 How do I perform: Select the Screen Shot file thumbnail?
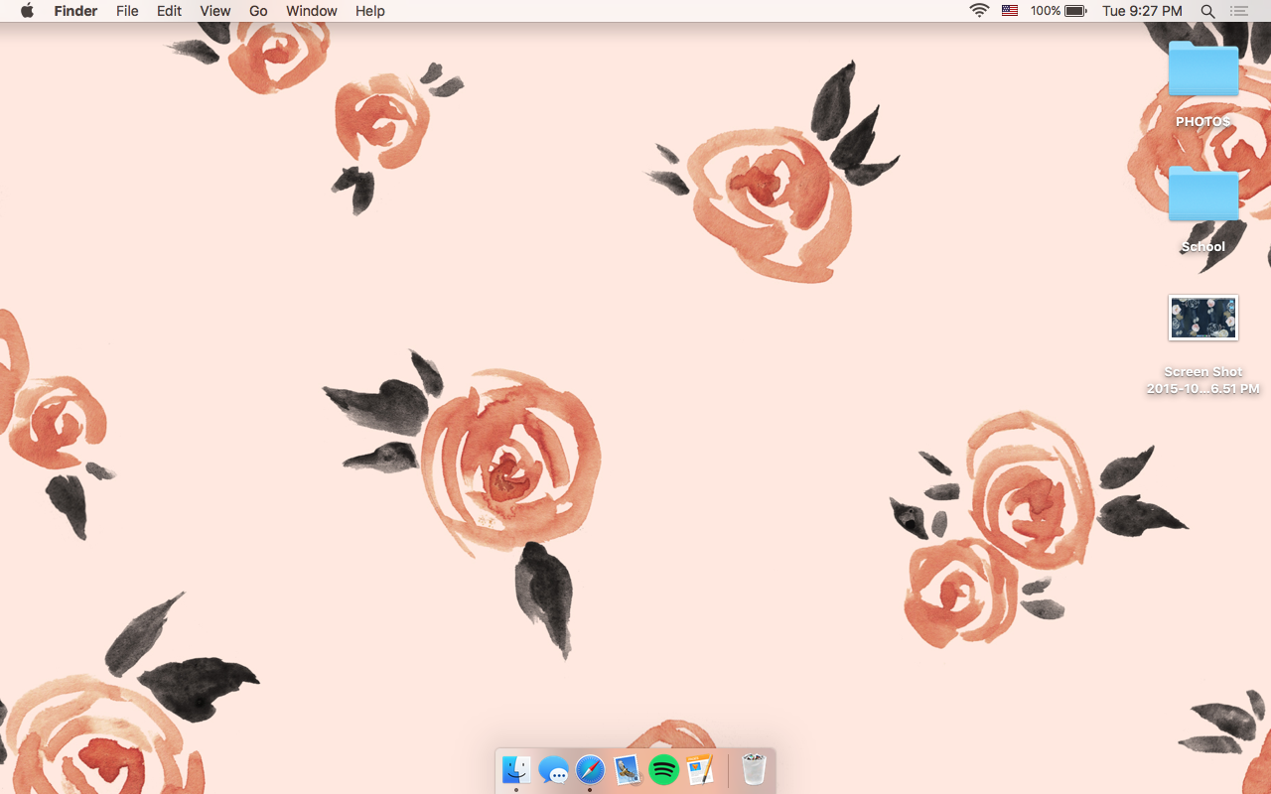[x=1202, y=318]
